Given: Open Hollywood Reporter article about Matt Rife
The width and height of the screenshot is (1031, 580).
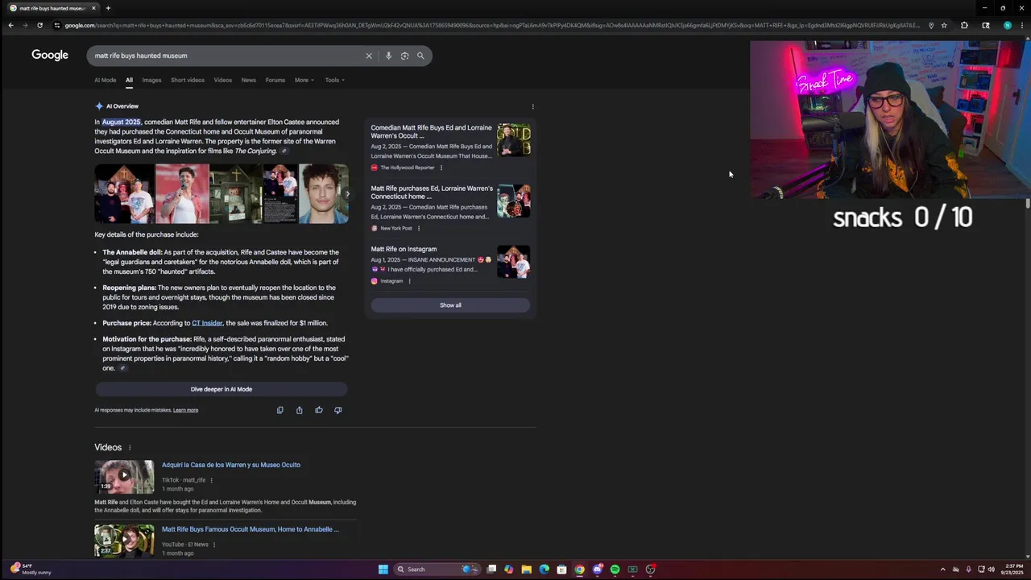Looking at the screenshot, I should [432, 131].
